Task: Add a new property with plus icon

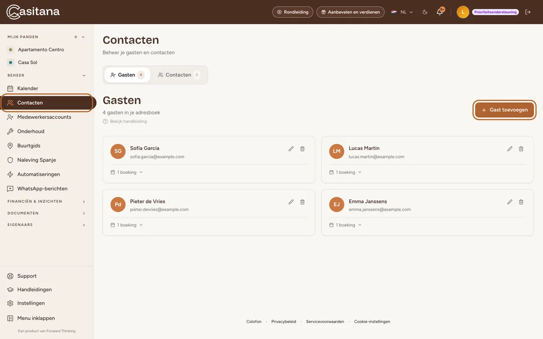Action: pos(76,37)
